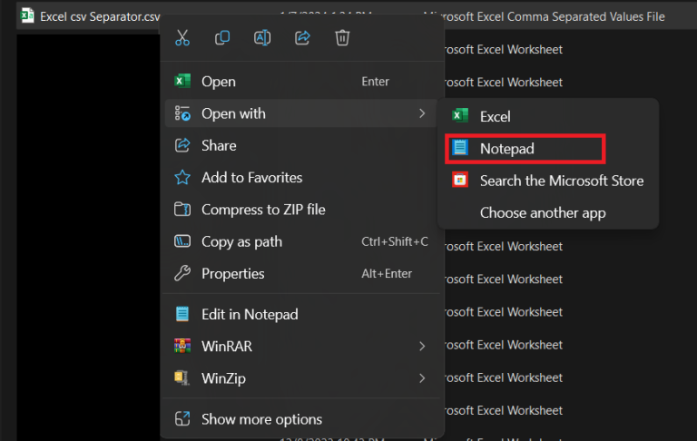Expand the WinZip submenu
The image size is (697, 441).
point(421,377)
